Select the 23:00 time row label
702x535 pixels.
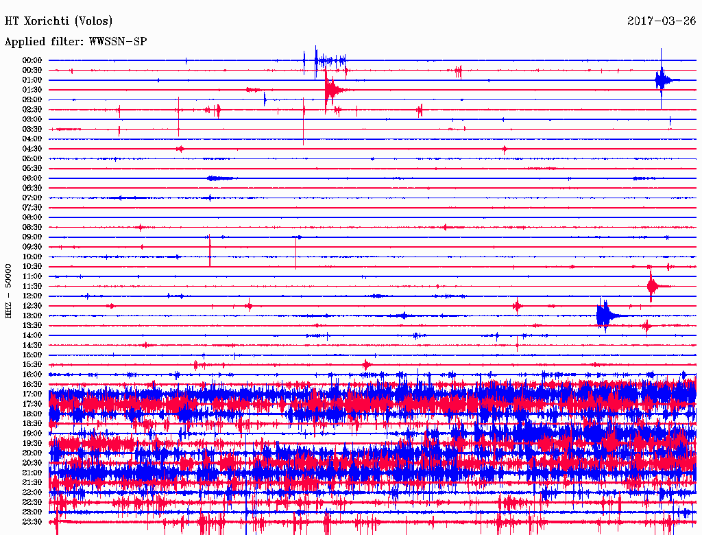[x=32, y=512]
